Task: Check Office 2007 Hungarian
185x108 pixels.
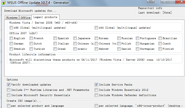Action: (137, 44)
